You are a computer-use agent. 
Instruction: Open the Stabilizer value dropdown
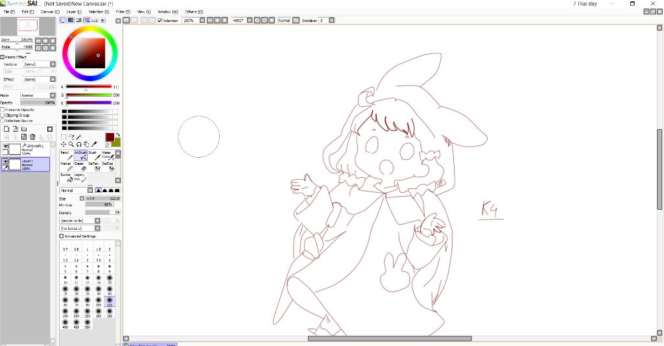point(331,20)
